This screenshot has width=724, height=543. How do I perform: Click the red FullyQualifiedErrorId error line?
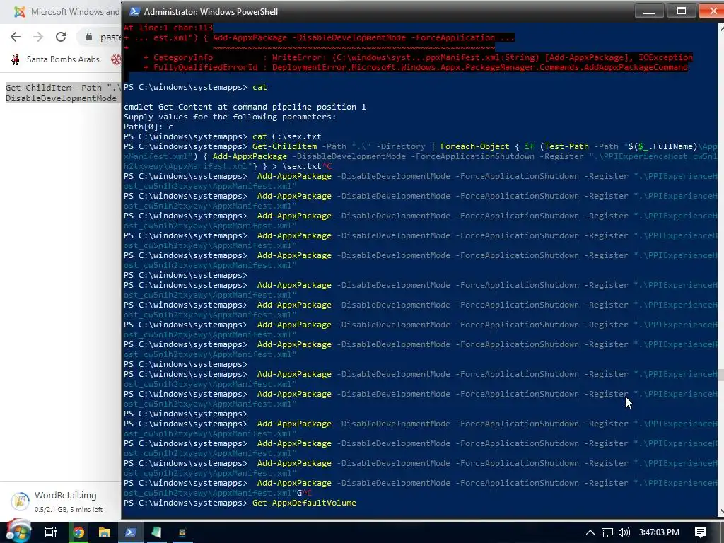(x=416, y=67)
